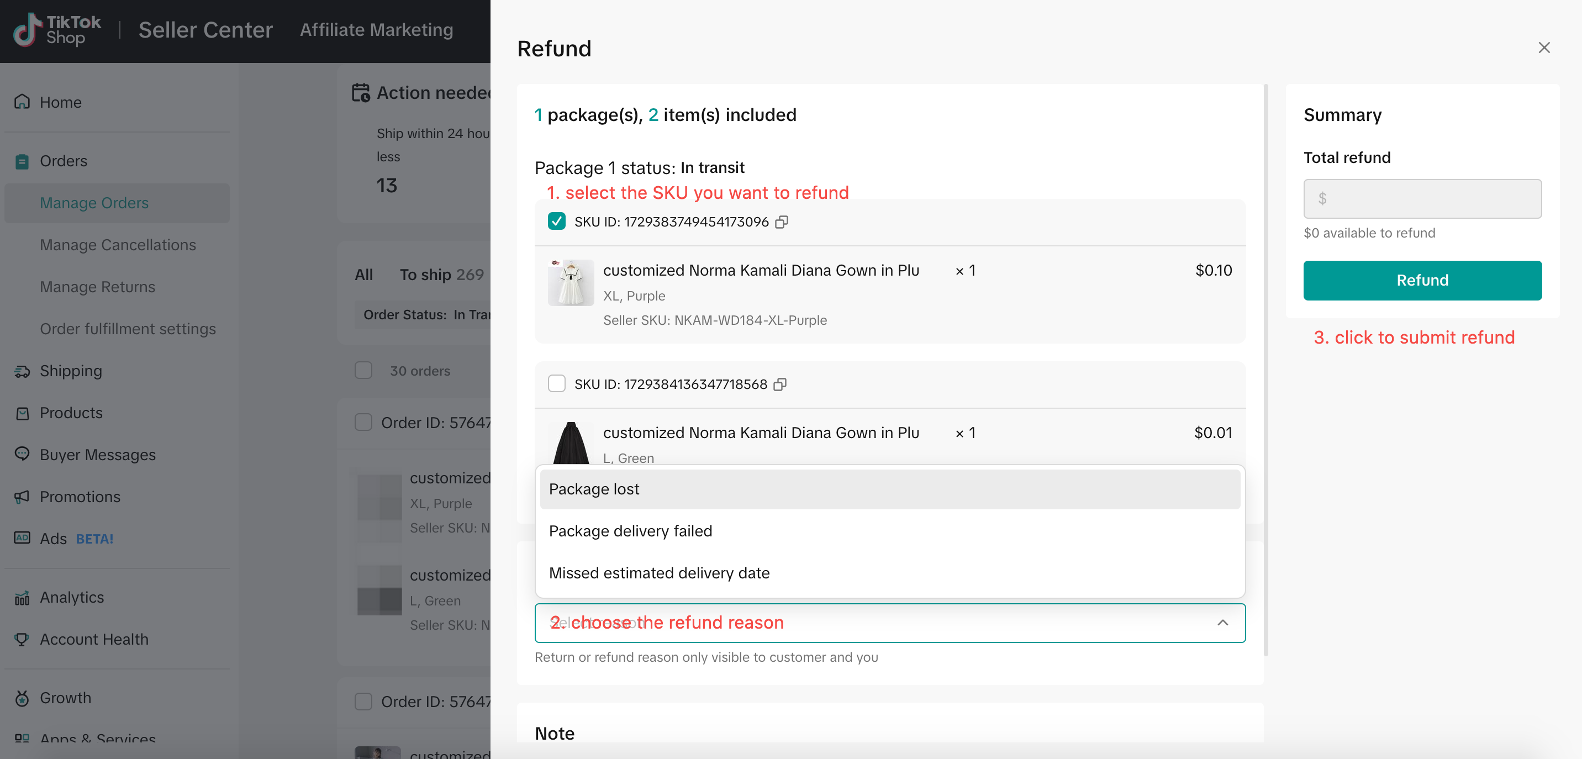
Task: Click the purple gown product thumbnail
Action: [571, 282]
